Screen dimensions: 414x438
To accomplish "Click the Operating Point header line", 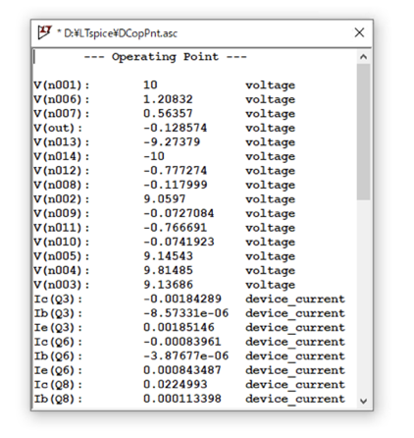I will [x=166, y=57].
